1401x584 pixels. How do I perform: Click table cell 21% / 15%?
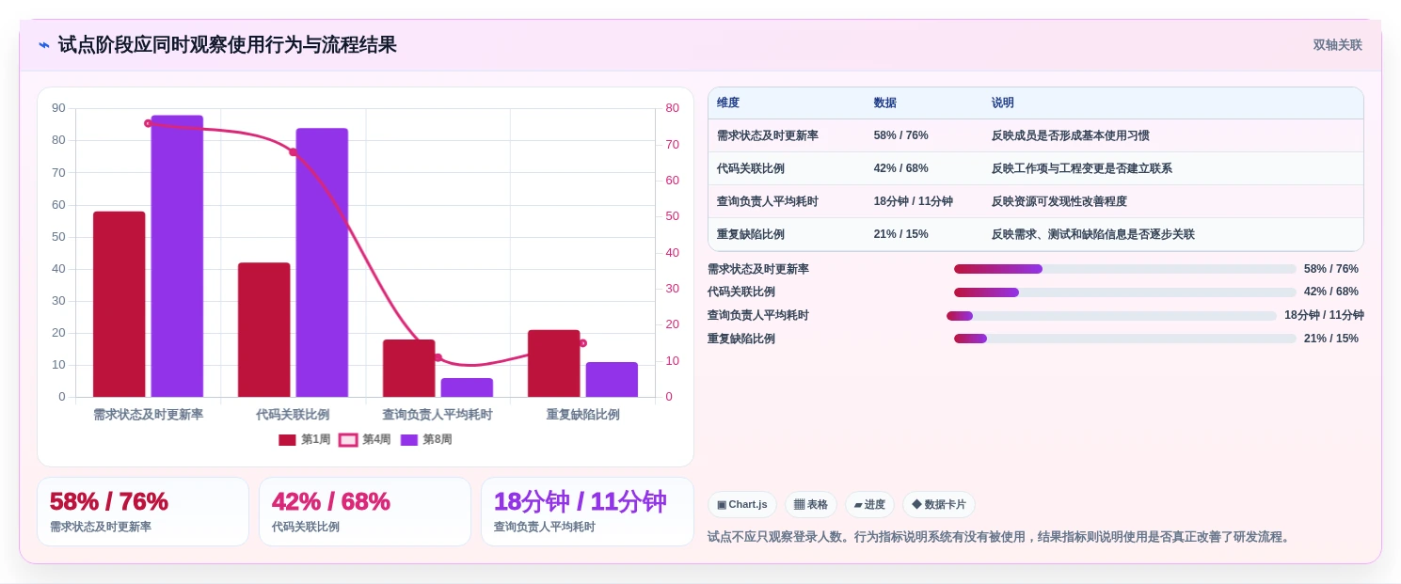[900, 234]
